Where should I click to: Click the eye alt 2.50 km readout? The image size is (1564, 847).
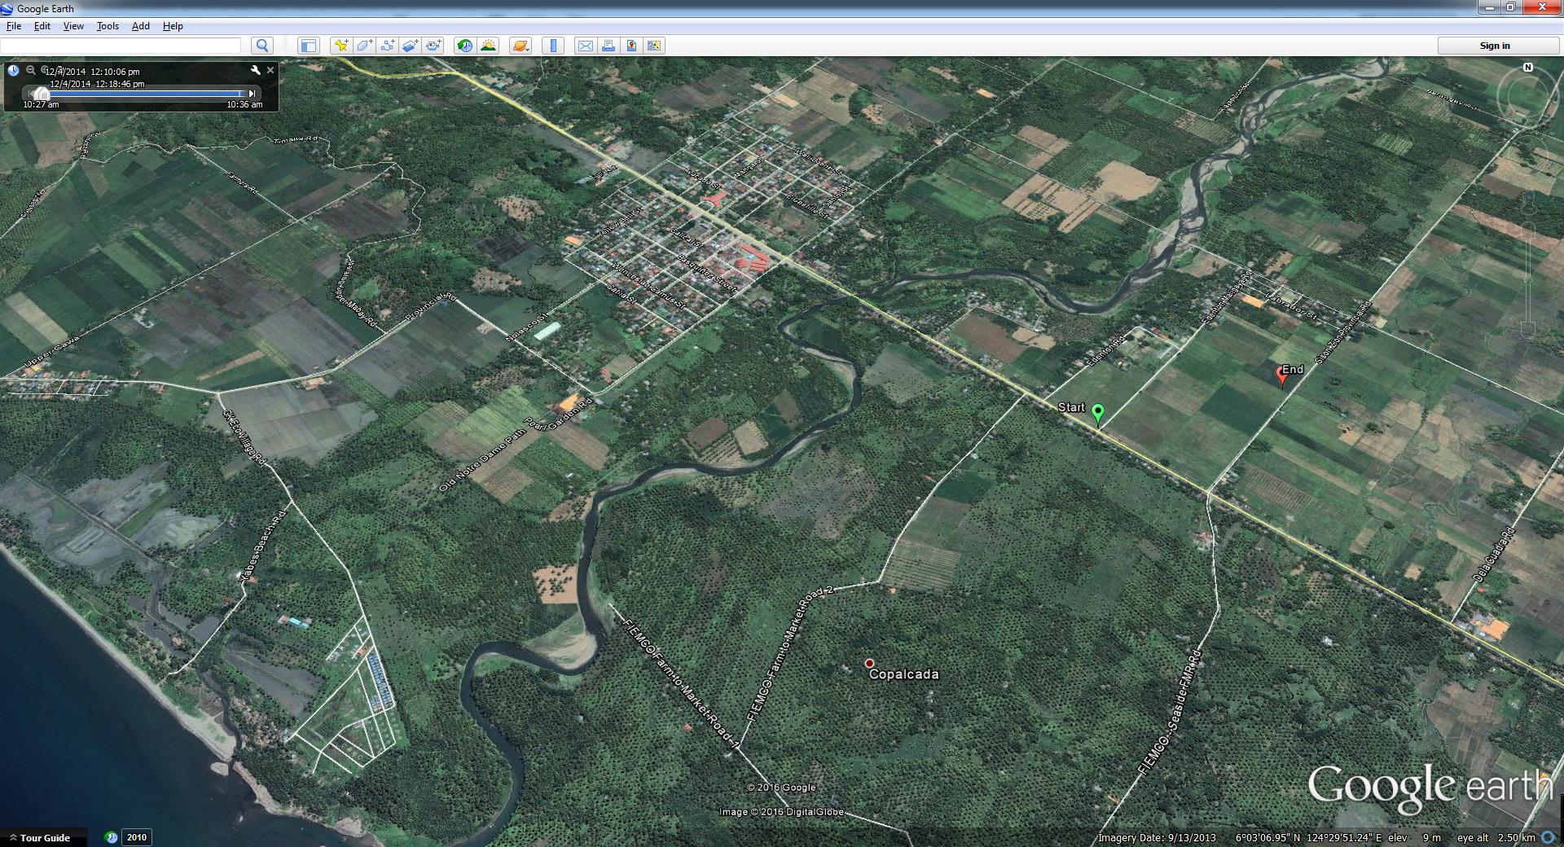coord(1496,837)
